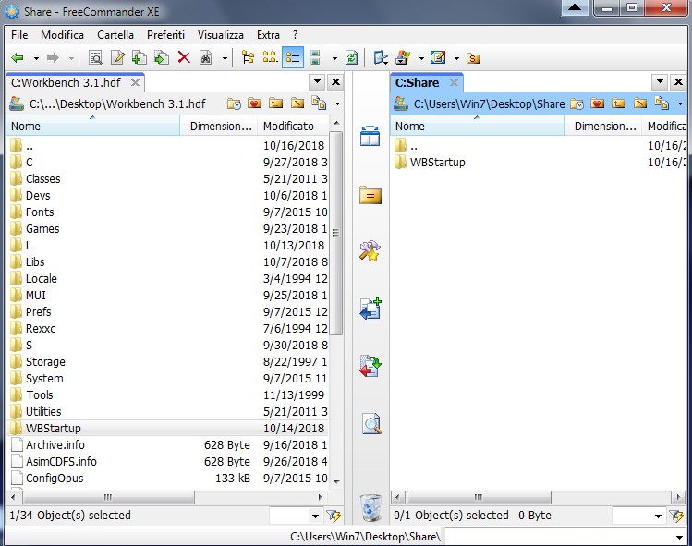Switch to the C:Share tab
692x546 pixels.
(x=417, y=82)
